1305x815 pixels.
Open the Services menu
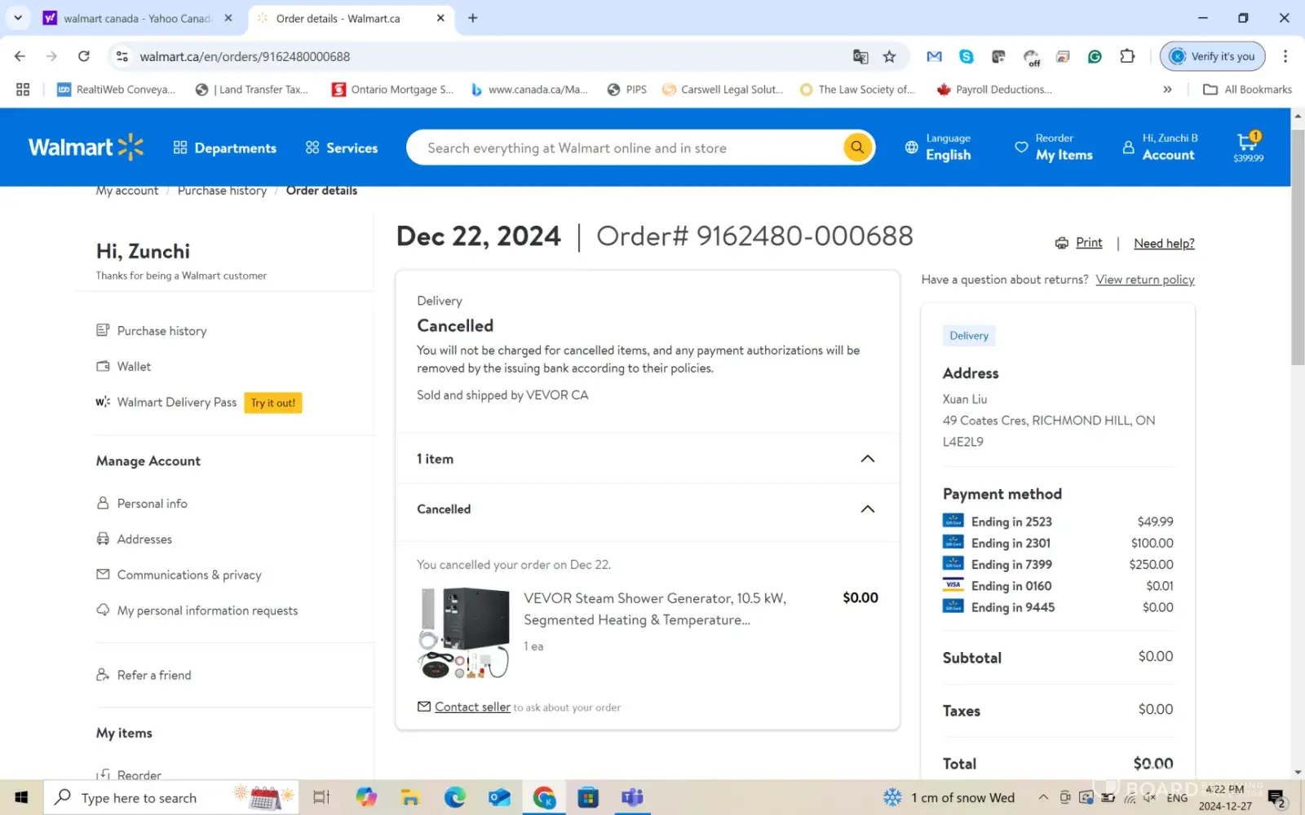pos(342,148)
